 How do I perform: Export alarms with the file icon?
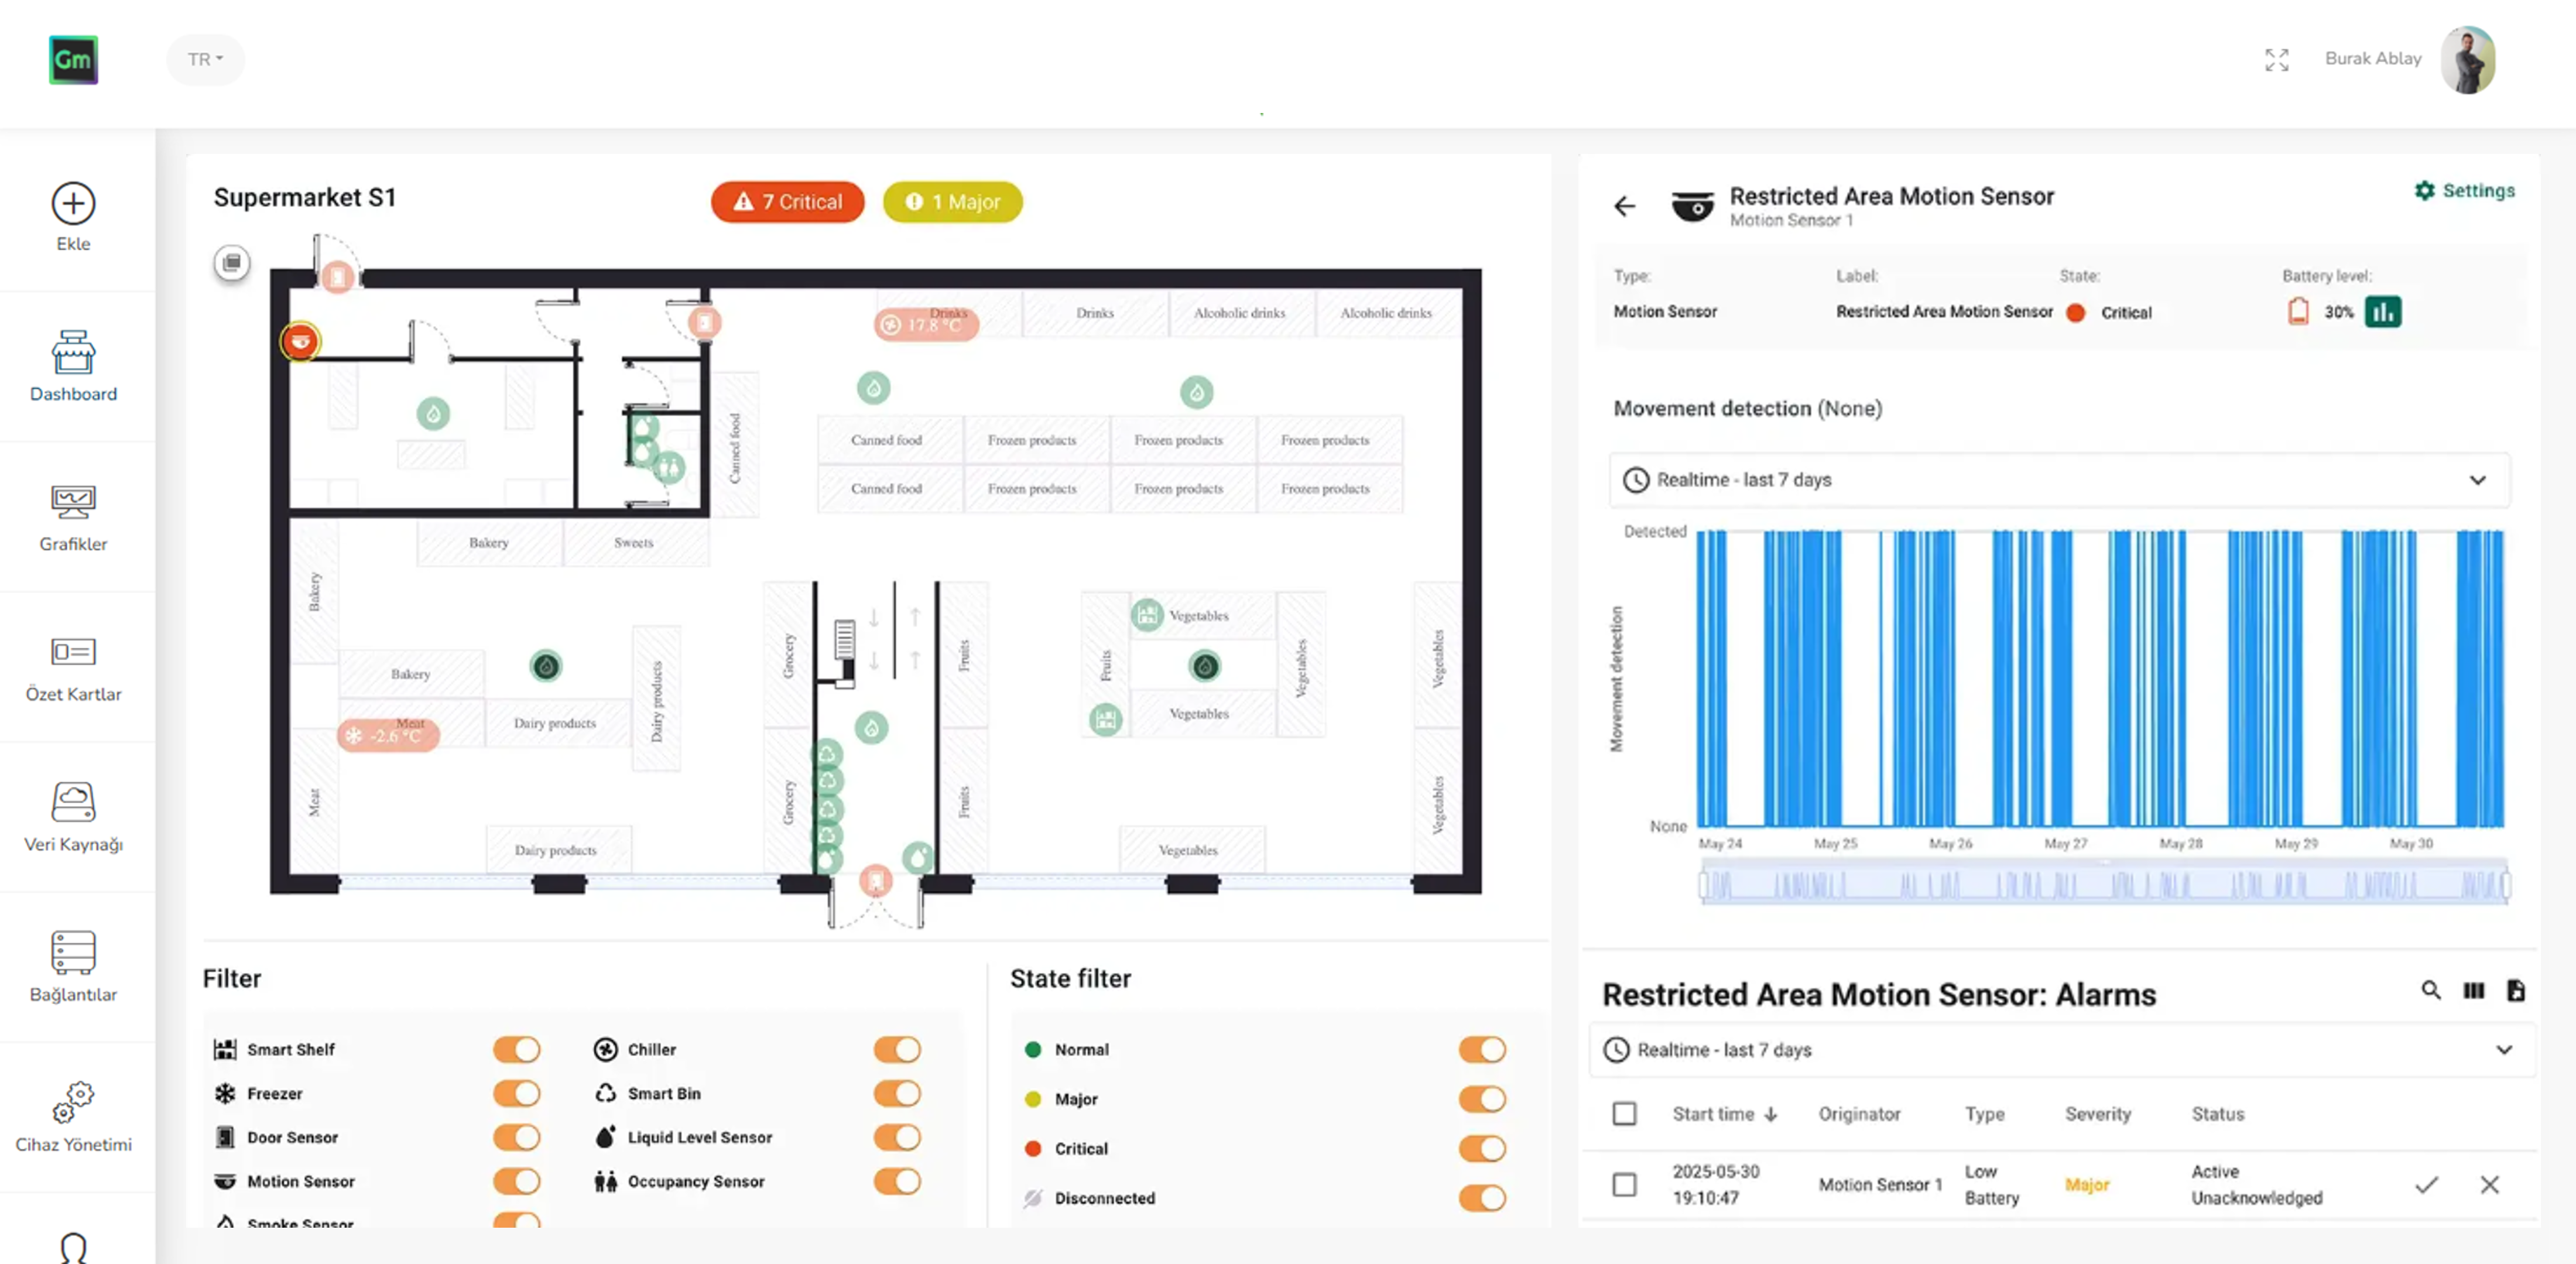pyautogui.click(x=2516, y=990)
